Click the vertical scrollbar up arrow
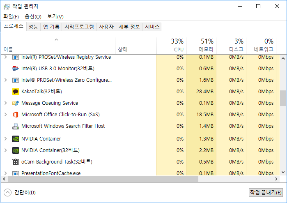This screenshot has width=287, height=203. tap(283, 58)
